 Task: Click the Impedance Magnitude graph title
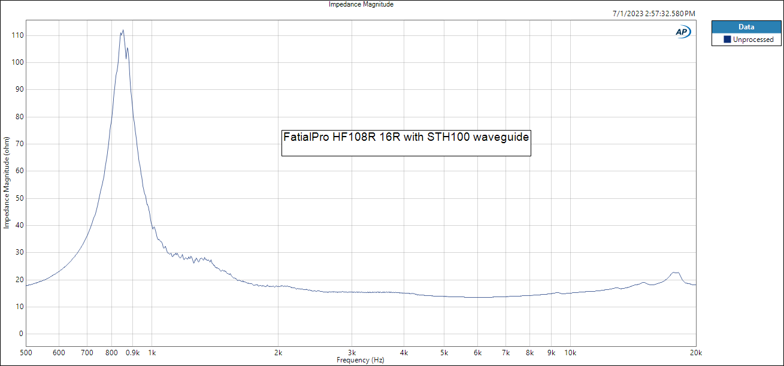click(x=361, y=4)
